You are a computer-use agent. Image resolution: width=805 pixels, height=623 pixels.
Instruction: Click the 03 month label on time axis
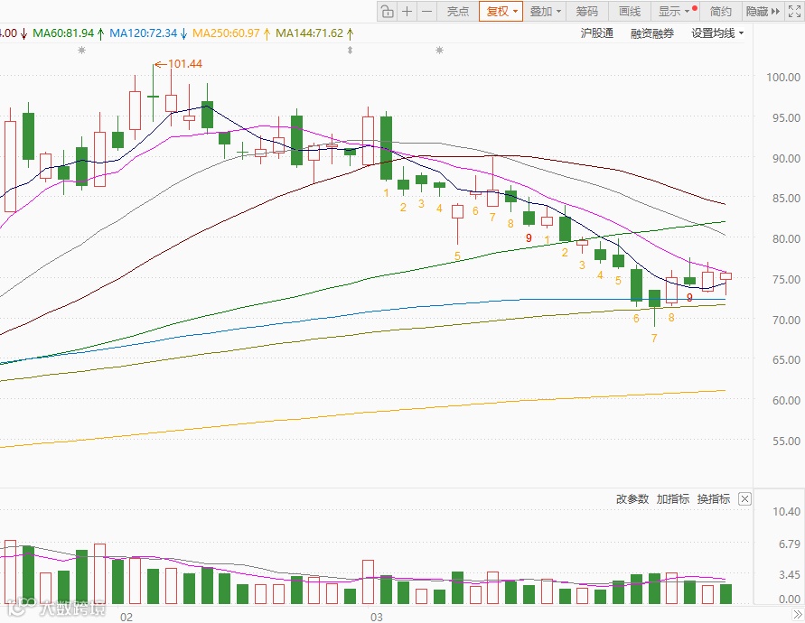(377, 617)
